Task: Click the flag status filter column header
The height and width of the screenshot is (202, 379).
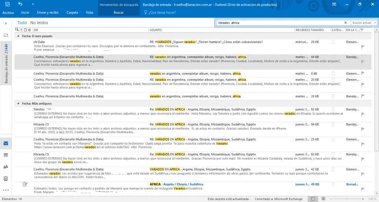Action: 362,30
